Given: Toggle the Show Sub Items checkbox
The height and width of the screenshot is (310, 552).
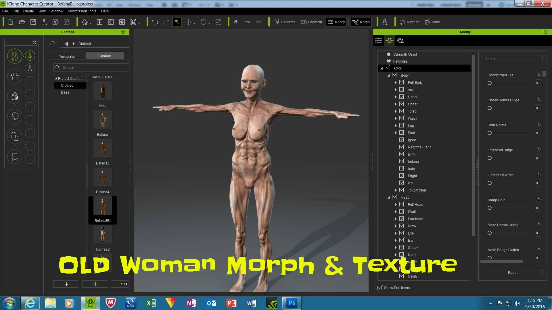Looking at the screenshot, I should tap(380, 288).
